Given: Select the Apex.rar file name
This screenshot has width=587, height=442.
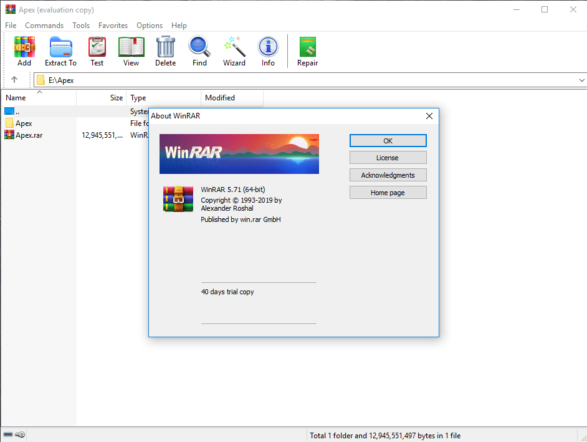Looking at the screenshot, I should (29, 135).
